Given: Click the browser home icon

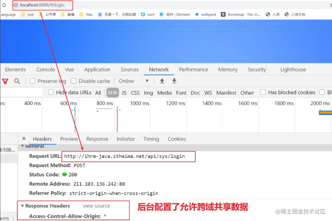Looking at the screenshot, I should tap(4, 5).
